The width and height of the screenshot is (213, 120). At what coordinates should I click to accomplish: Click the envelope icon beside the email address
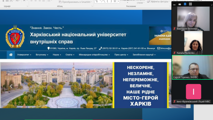(x=159, y=48)
